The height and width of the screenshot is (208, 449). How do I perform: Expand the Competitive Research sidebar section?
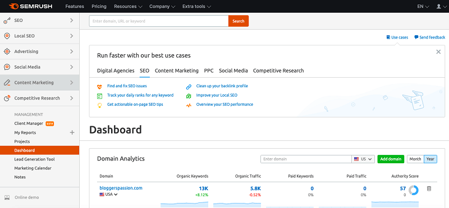point(72,98)
